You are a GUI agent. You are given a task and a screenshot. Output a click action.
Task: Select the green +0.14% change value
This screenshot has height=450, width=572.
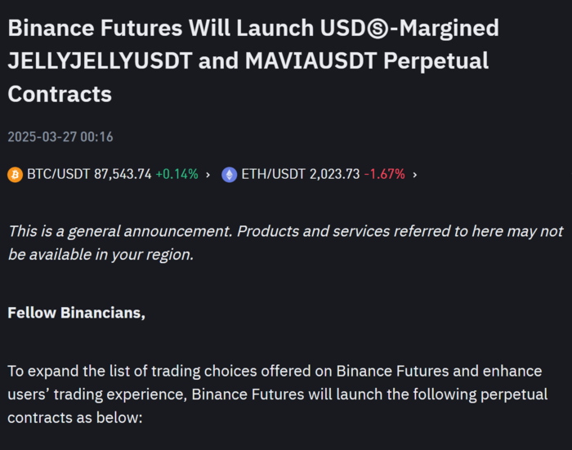tap(177, 174)
